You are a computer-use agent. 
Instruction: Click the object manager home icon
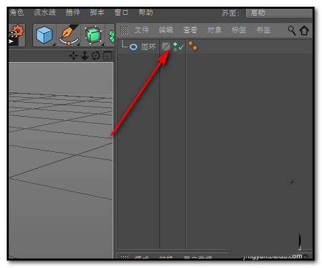click(304, 30)
